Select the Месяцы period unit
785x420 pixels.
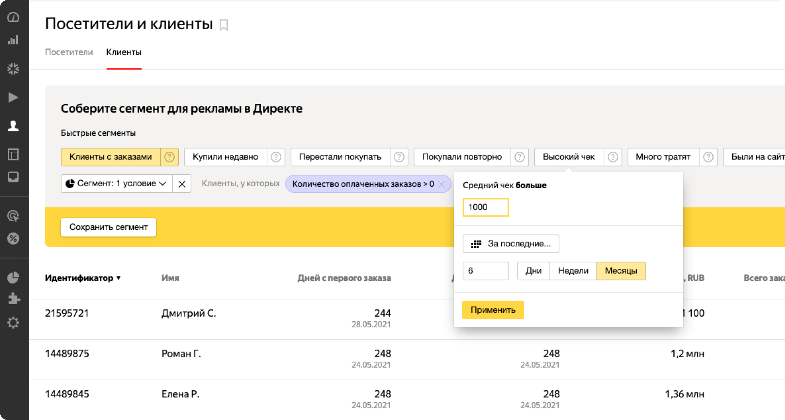621,271
